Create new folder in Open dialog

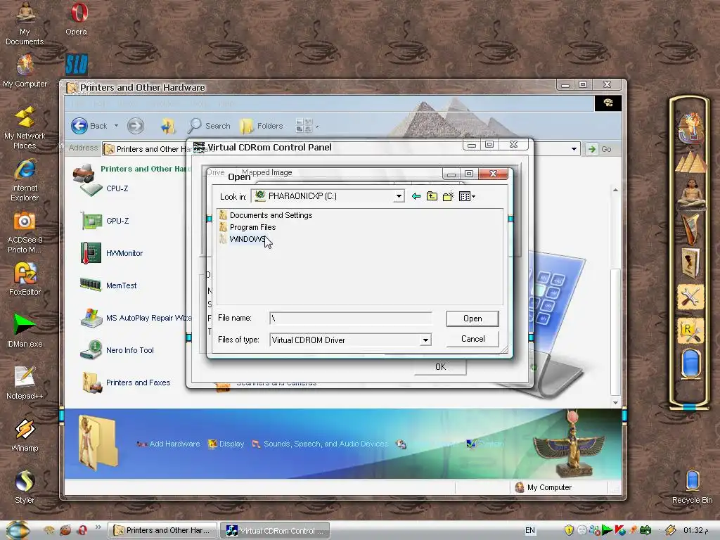[448, 197]
